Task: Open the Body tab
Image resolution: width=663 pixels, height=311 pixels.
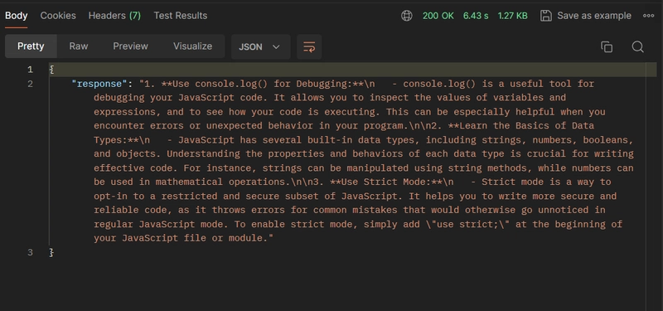Action: (x=16, y=16)
